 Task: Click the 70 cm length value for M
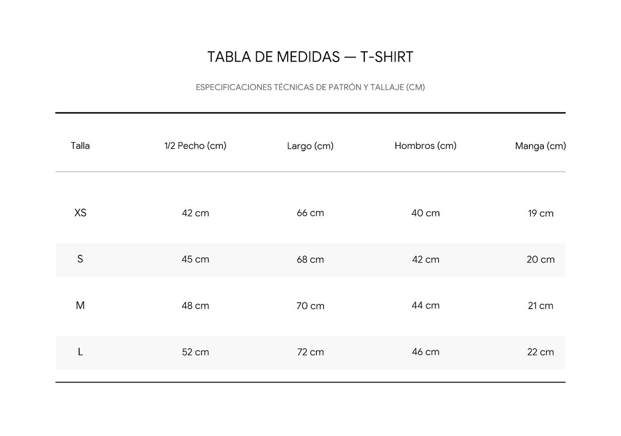310,306
